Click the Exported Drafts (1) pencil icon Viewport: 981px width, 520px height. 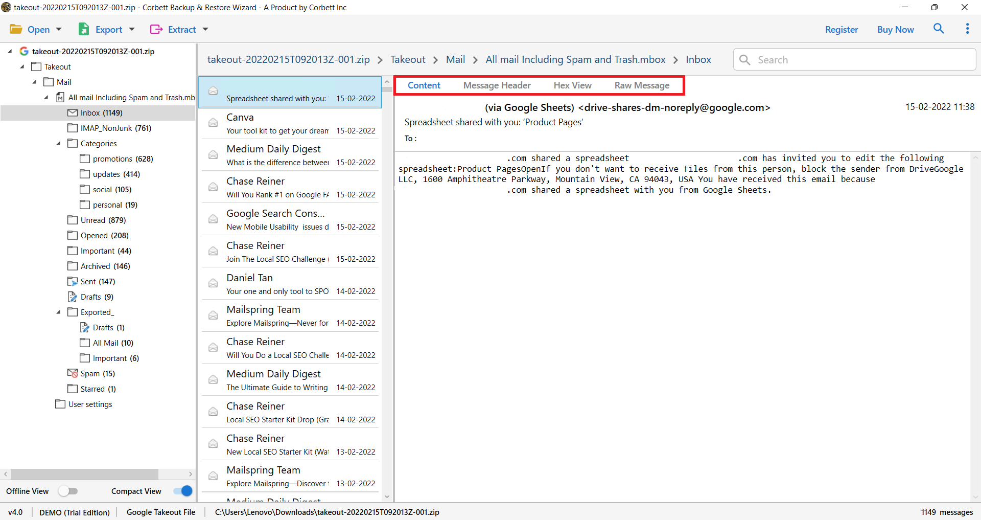coord(85,327)
